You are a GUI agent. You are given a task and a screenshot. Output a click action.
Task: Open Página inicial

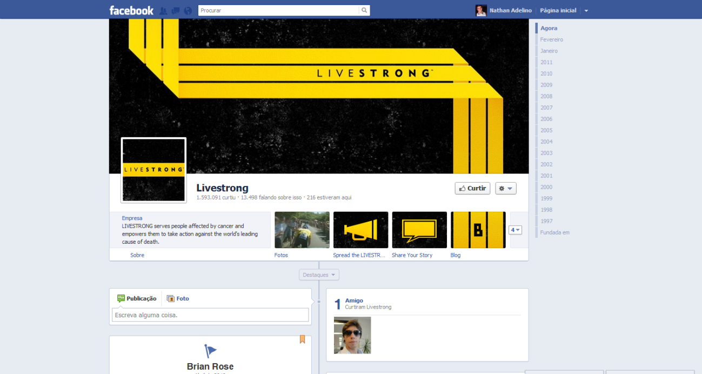[558, 10]
